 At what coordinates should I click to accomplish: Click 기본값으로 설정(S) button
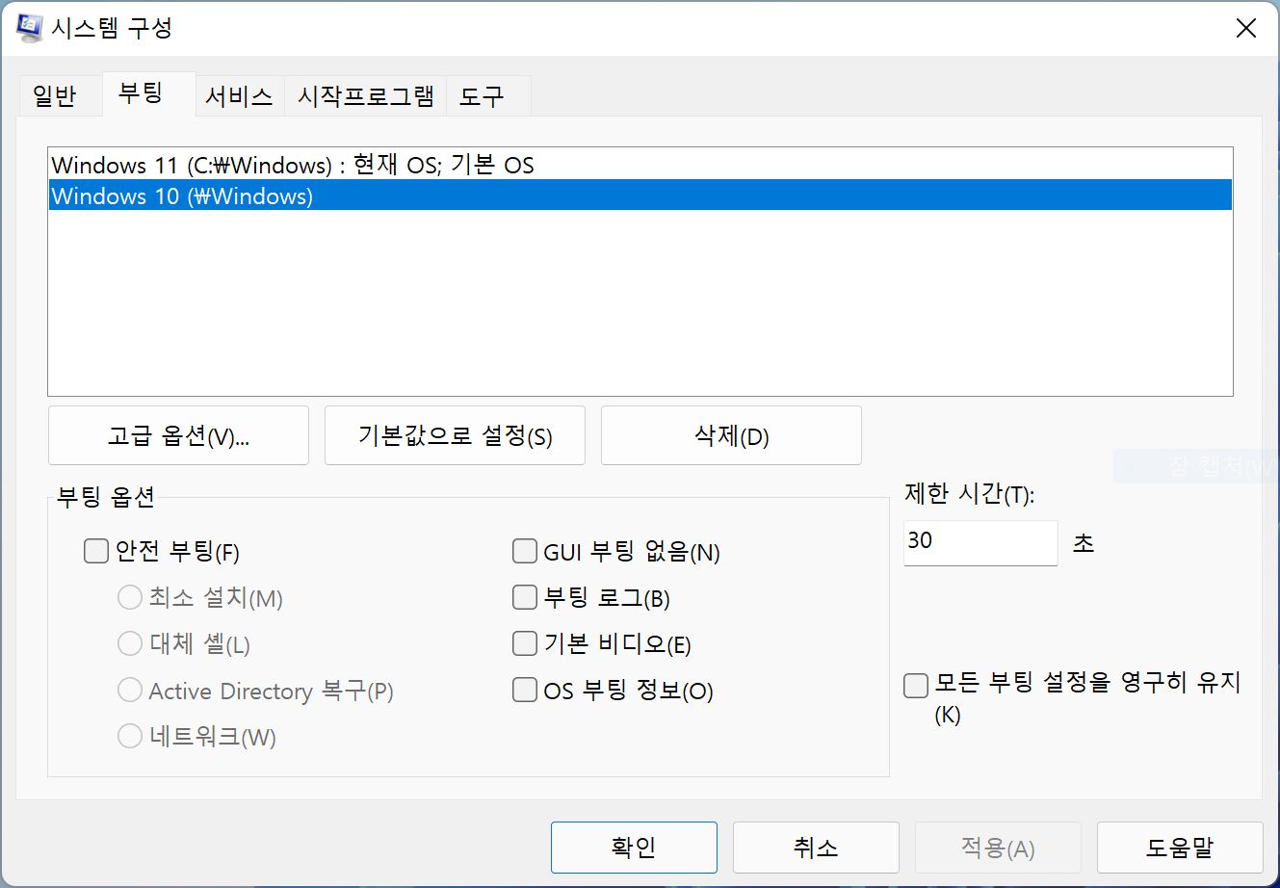pos(455,436)
